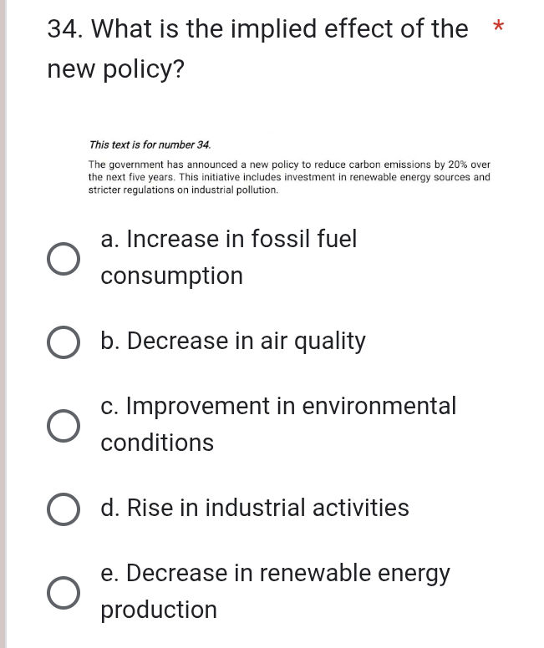The height and width of the screenshot is (648, 544).
Task: Click the question heading starting with "34. What is"
Action: click(x=257, y=29)
